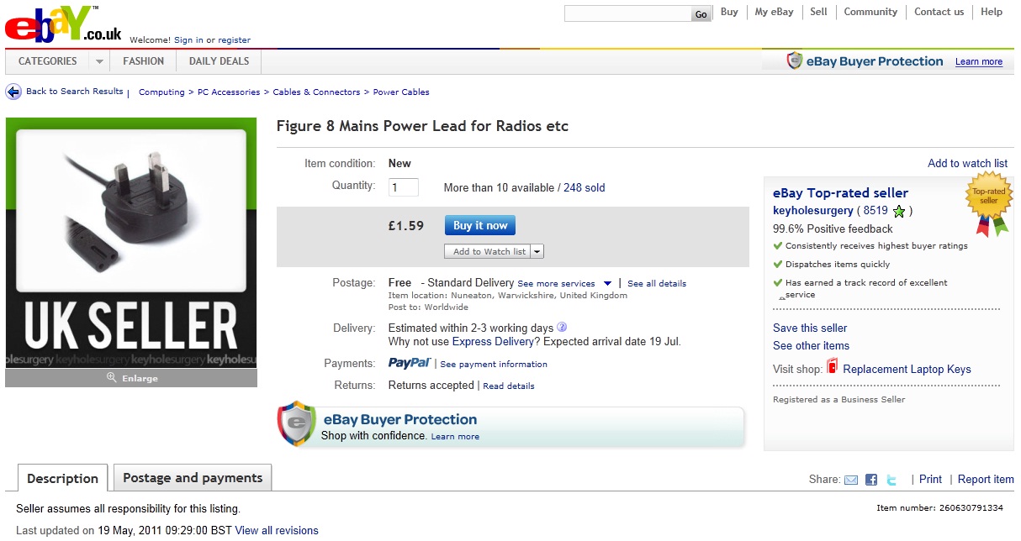Screen dimensions: 1021x541
Task: Click the Sign in link
Action: [188, 39]
